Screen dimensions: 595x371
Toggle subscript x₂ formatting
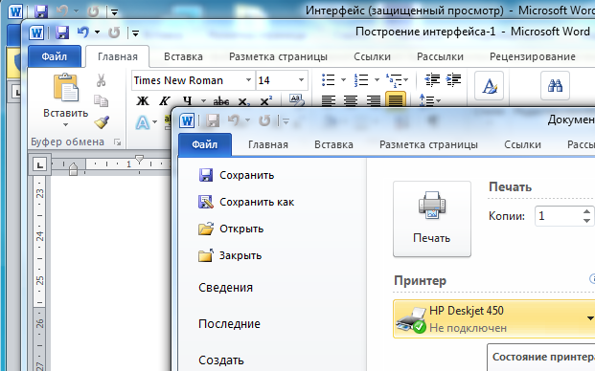[x=243, y=101]
